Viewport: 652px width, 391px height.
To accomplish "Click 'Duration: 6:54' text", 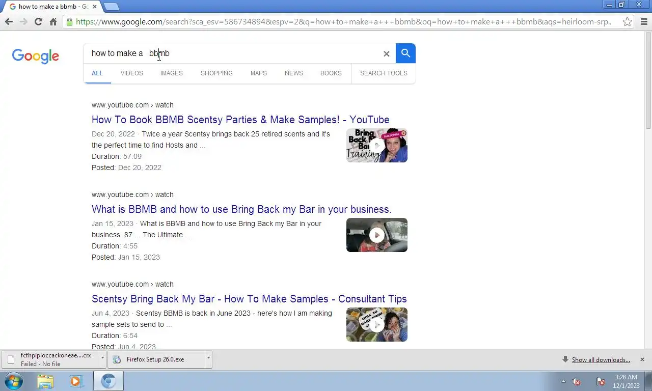I will (115, 336).
